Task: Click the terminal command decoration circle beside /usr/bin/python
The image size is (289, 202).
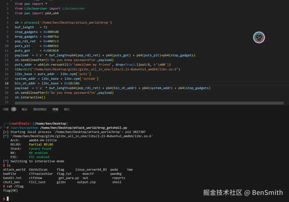Action: (1, 128)
